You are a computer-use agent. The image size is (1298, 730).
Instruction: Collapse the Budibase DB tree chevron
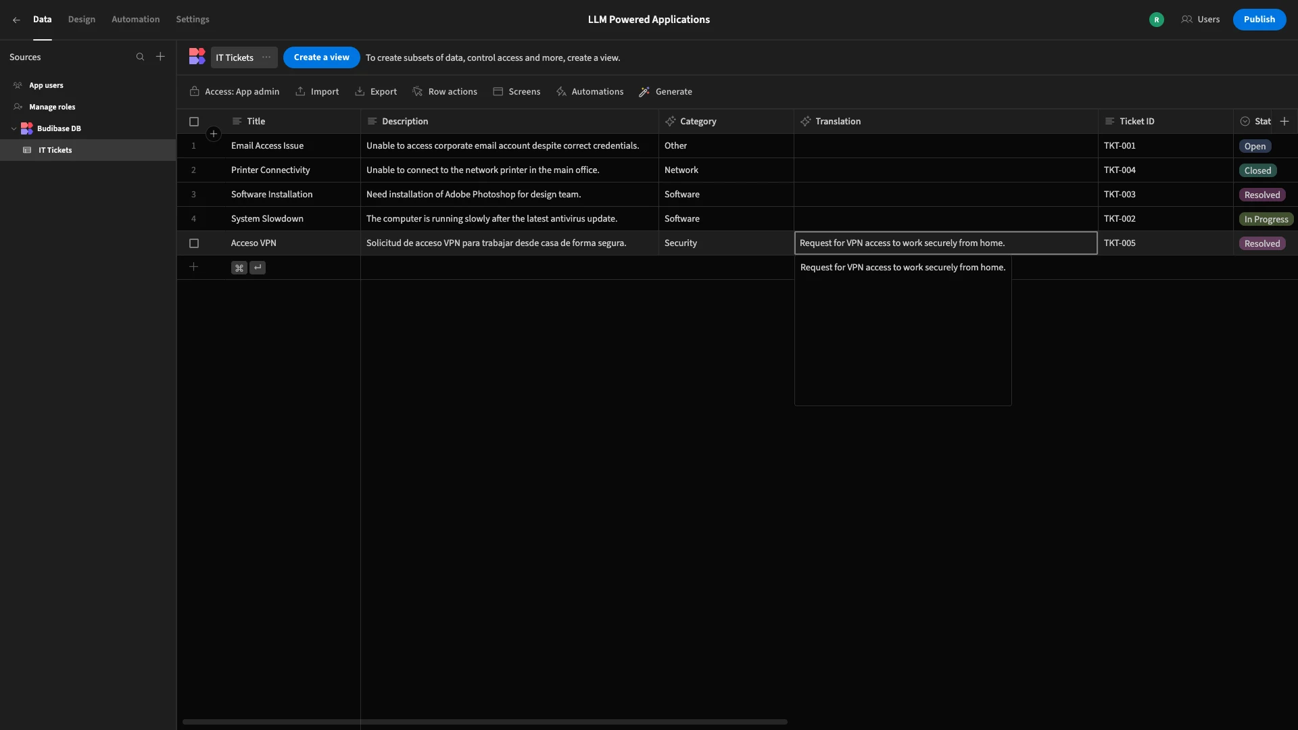(x=14, y=128)
